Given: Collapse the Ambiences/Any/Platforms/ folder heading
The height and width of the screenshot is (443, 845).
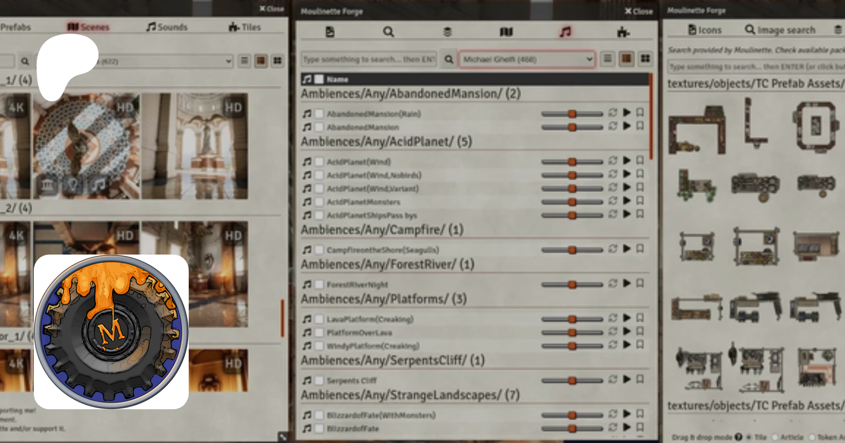Looking at the screenshot, I should click(384, 299).
